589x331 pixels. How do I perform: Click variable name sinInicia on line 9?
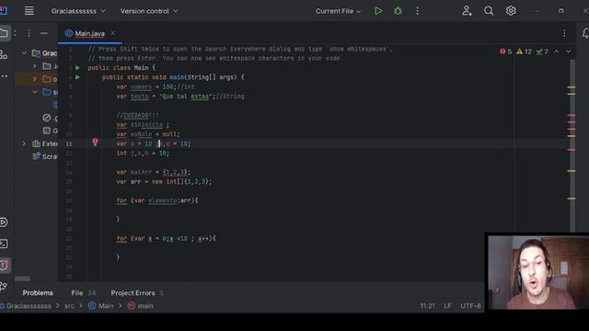(x=146, y=125)
